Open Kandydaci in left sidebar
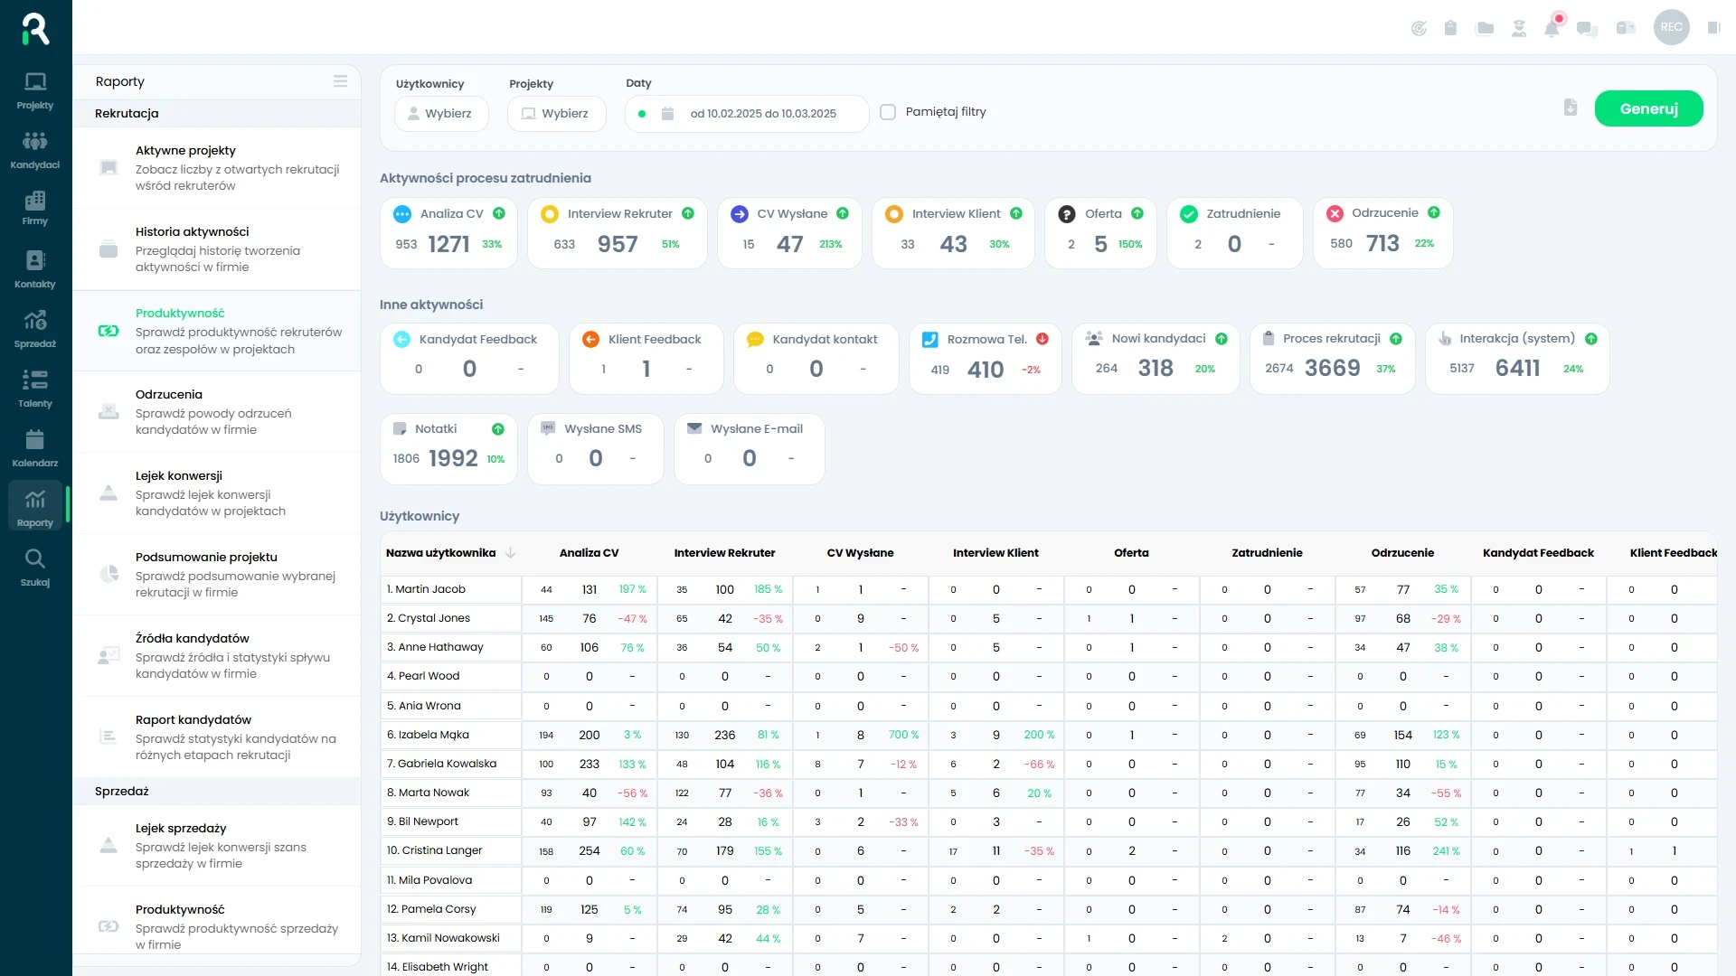Screen dimensions: 1736x976 (x=35, y=150)
